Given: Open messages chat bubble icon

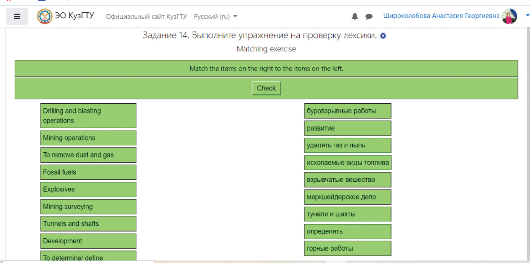Looking at the screenshot, I should pyautogui.click(x=369, y=16).
